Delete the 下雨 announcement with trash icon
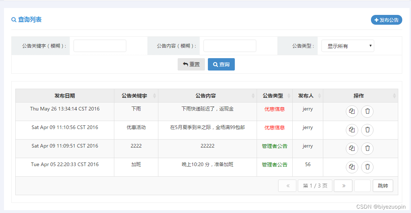Image resolution: width=411 pixels, height=213 pixels. coord(367,111)
